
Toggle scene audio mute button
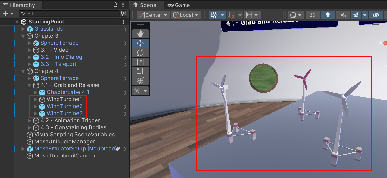tap(343, 15)
